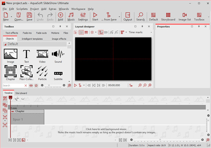
Task: Open the Scriptlets menu
Action: (22, 9)
